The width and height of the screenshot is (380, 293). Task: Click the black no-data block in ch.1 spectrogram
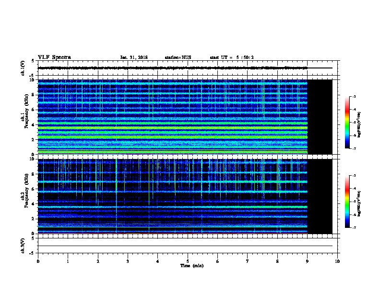320,117
